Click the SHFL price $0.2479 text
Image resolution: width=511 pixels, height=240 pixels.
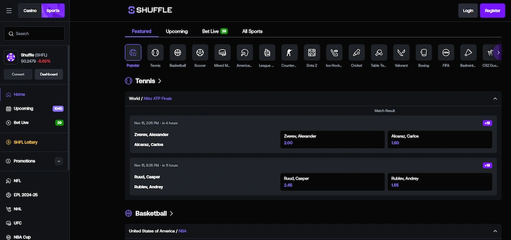click(28, 61)
